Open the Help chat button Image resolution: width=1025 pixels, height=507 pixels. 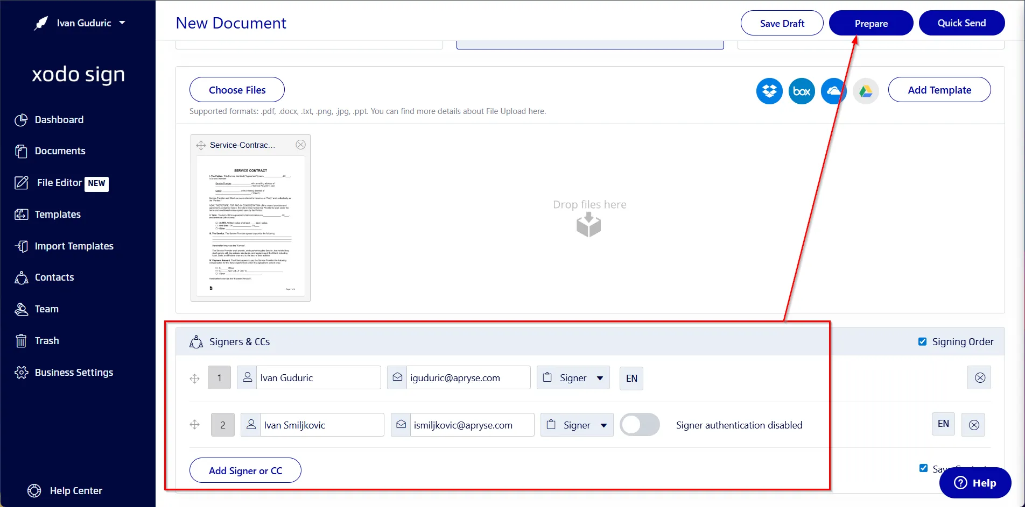pyautogui.click(x=975, y=483)
